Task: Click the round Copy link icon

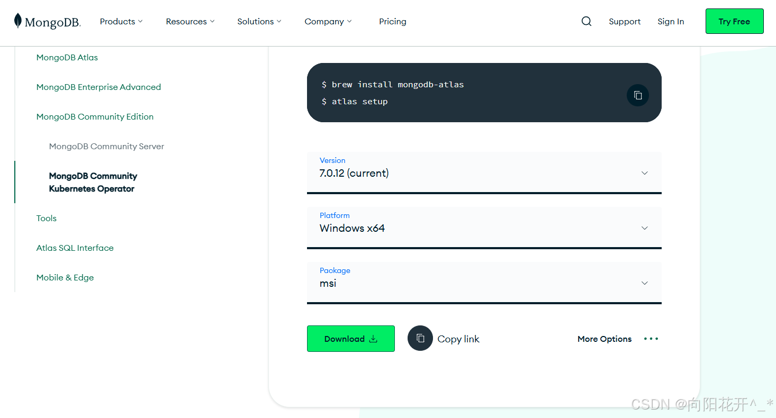Action: [x=420, y=338]
